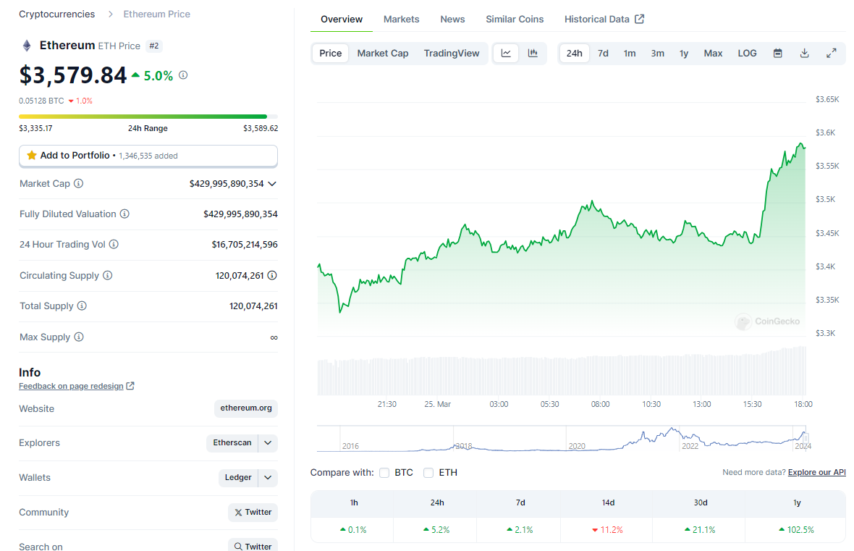854x551 pixels.
Task: Open the calendar date range picker
Action: pos(778,54)
